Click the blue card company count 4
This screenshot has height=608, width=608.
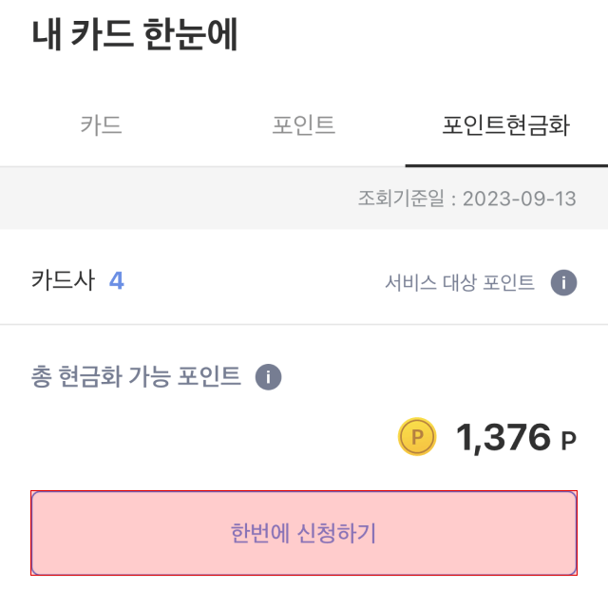click(116, 281)
